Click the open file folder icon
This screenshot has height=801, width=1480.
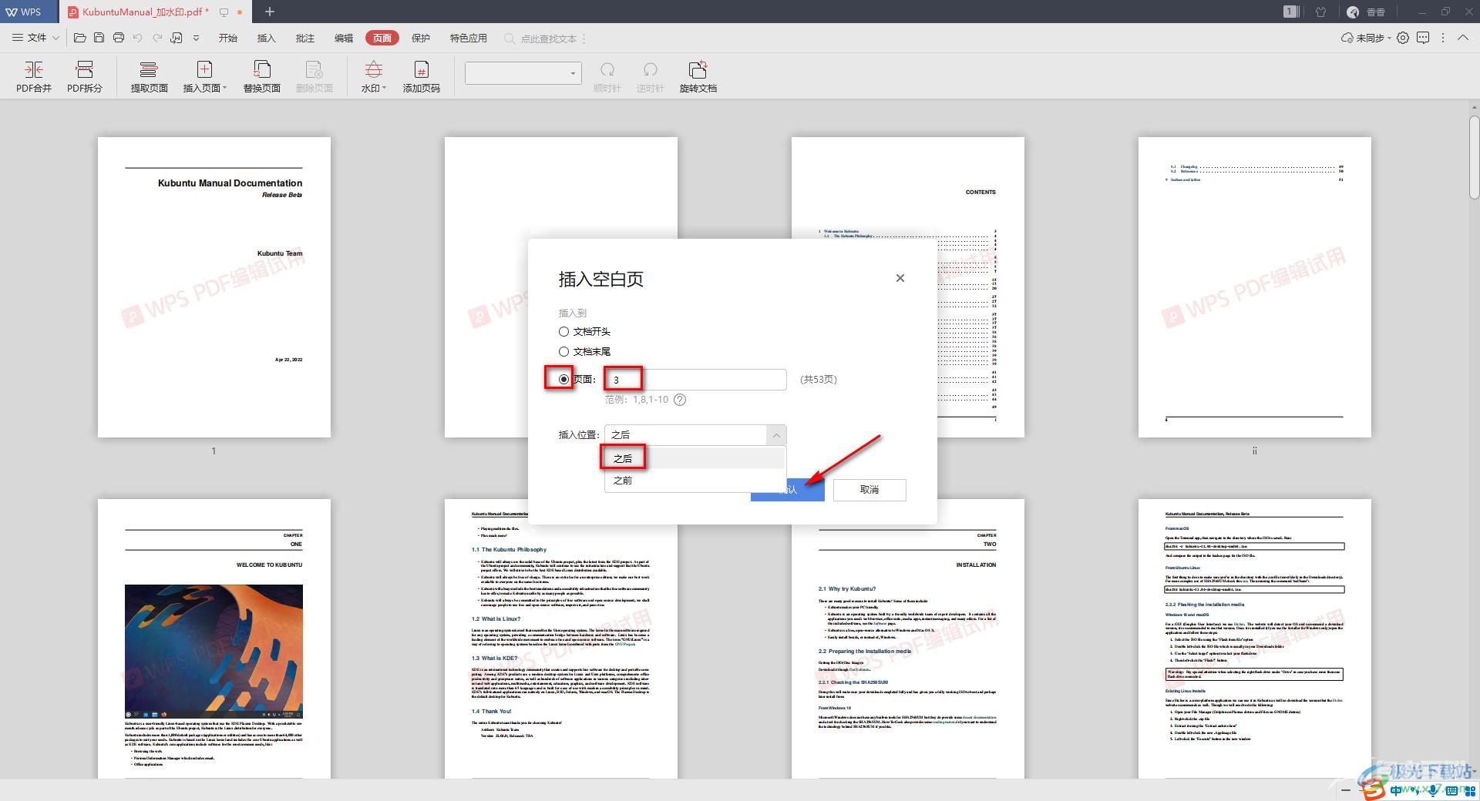pyautogui.click(x=79, y=38)
